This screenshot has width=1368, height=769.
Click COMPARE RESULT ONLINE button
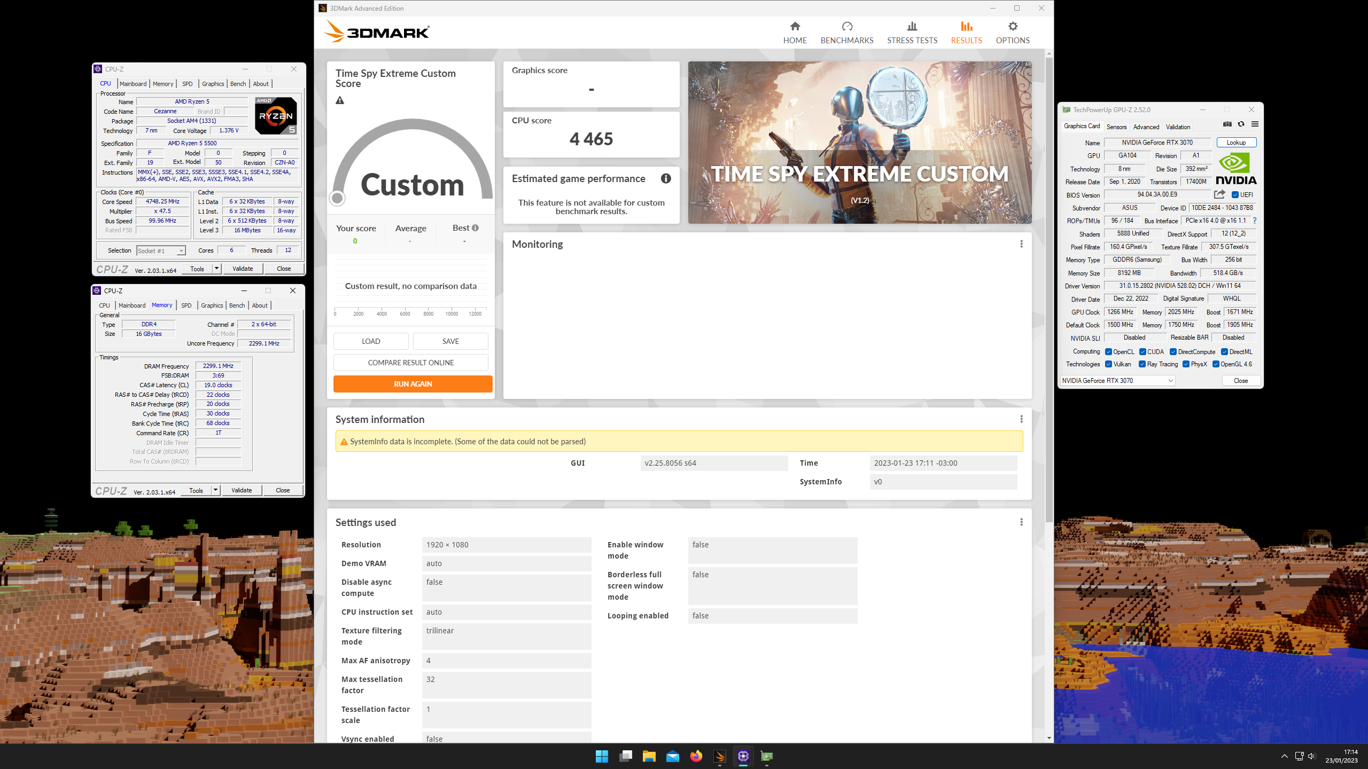tap(410, 363)
